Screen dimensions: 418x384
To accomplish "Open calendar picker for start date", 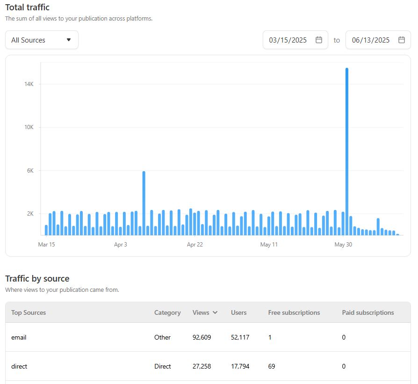I will pos(319,40).
